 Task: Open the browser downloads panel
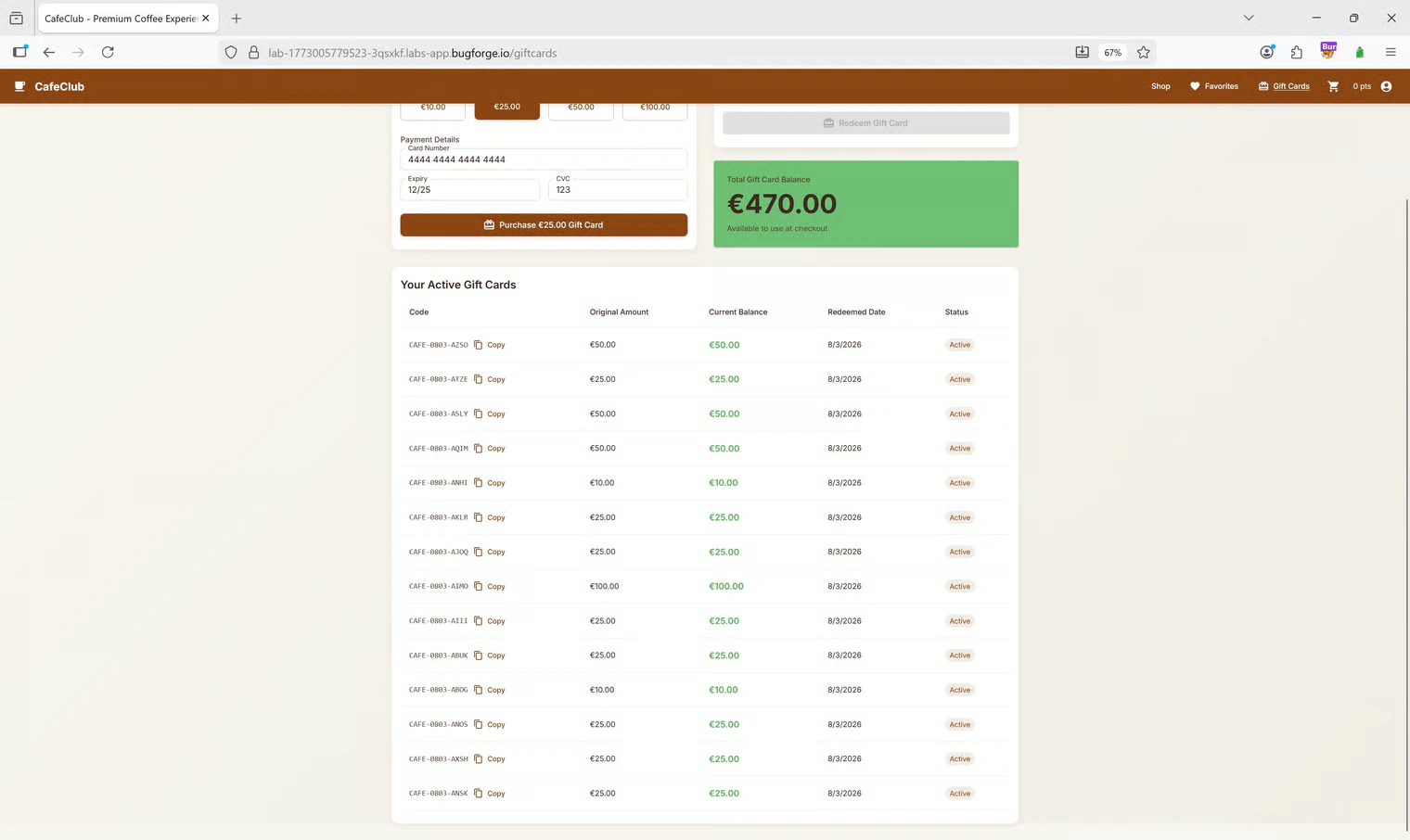1082,53
